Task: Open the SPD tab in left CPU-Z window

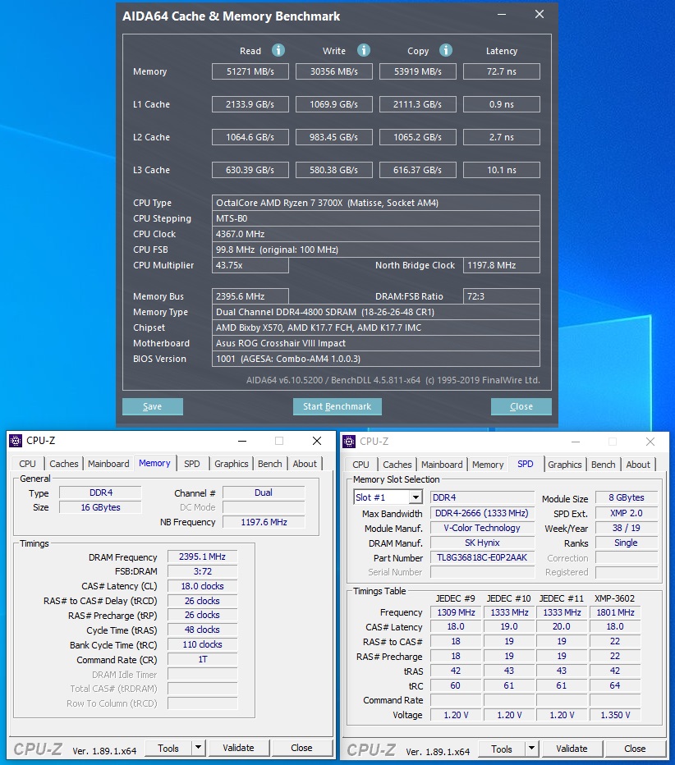Action: point(192,464)
